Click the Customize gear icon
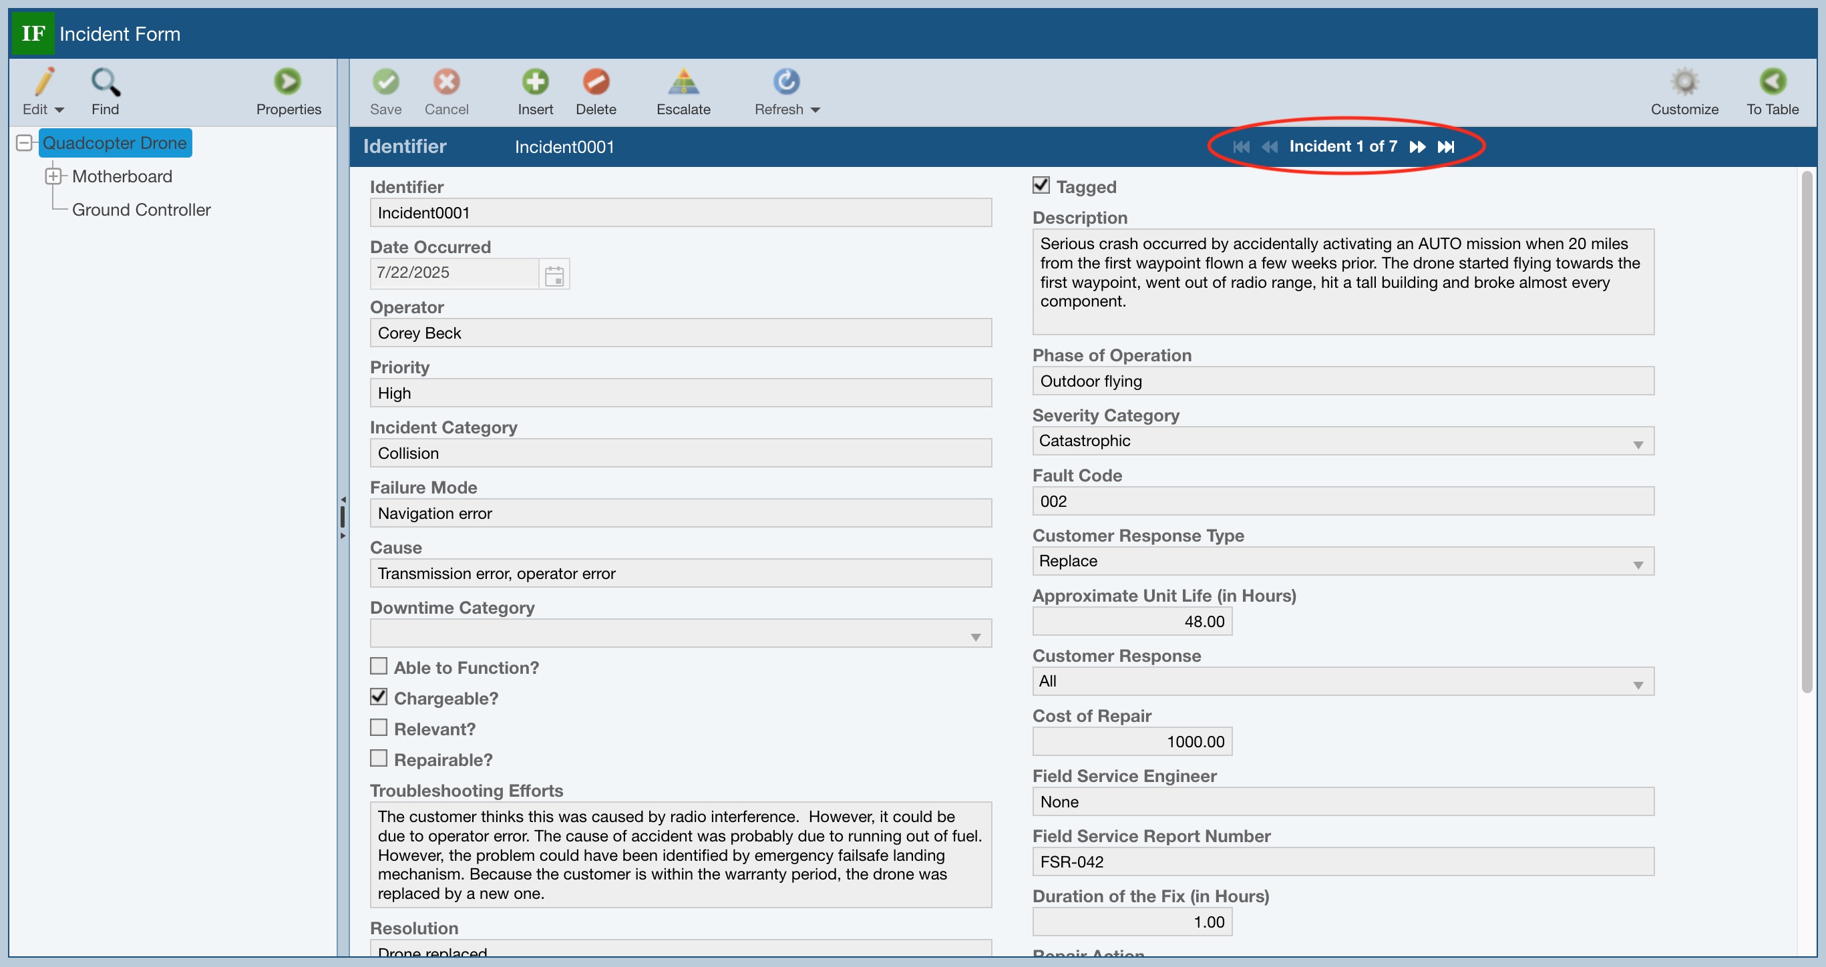The height and width of the screenshot is (967, 1826). click(1684, 82)
